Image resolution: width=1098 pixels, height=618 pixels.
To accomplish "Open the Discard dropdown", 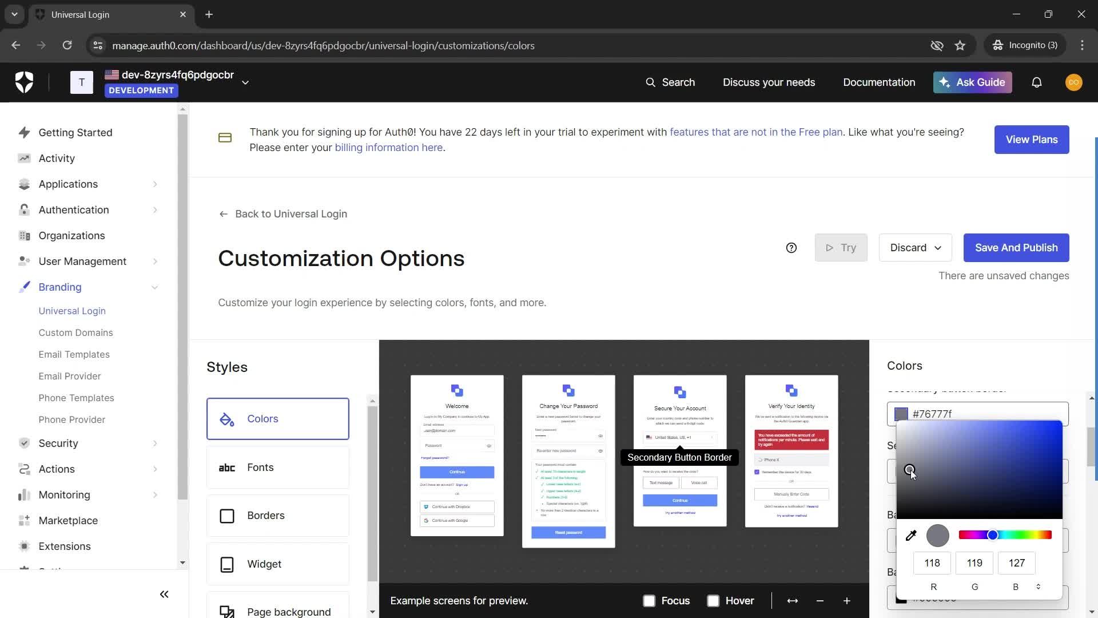I will click(915, 248).
